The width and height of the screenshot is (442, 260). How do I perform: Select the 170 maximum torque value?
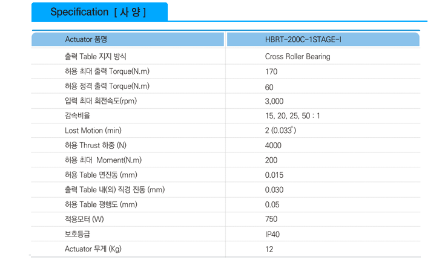[x=271, y=71]
